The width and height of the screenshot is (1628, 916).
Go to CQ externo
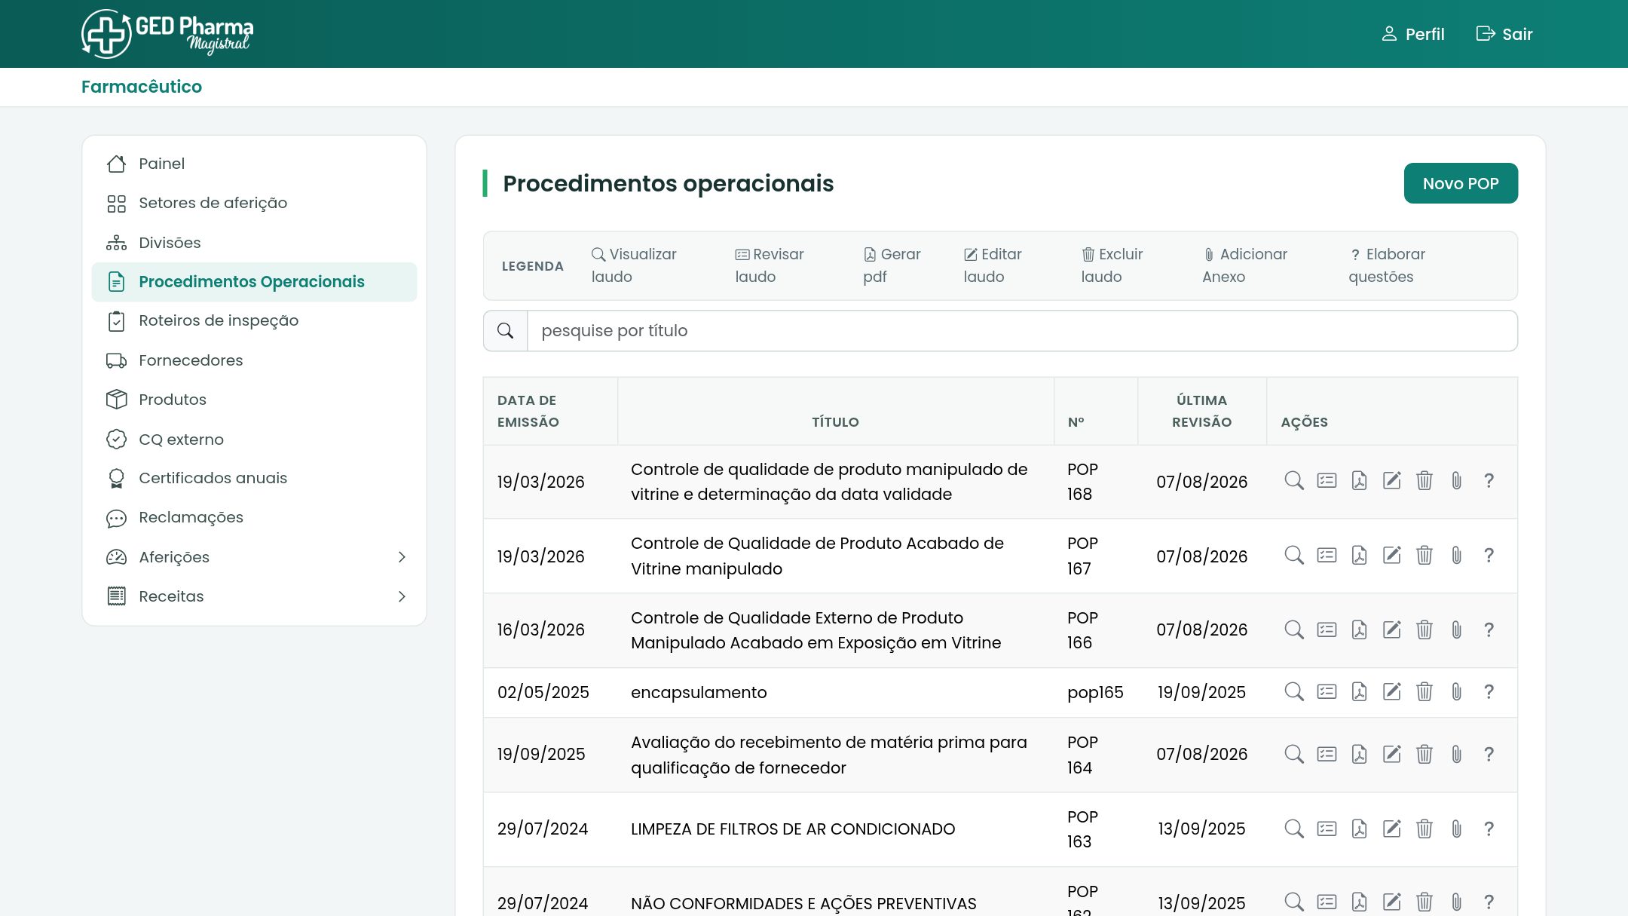pyautogui.click(x=254, y=440)
